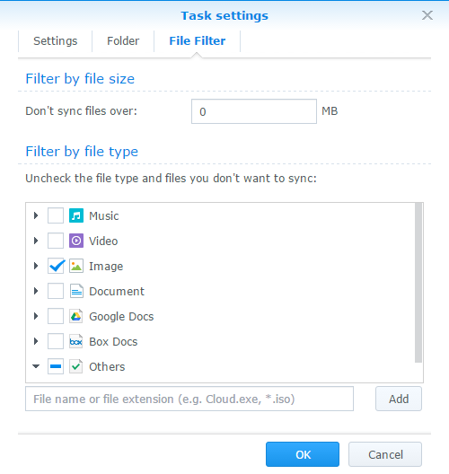Click the Add button
Viewport: 449px width, 474px height.
click(399, 399)
